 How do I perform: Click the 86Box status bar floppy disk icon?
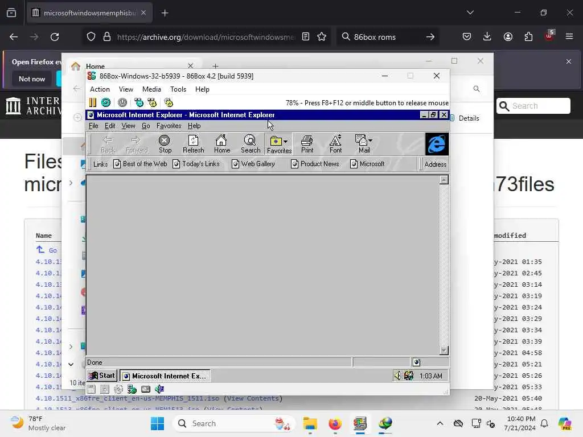pos(92,389)
